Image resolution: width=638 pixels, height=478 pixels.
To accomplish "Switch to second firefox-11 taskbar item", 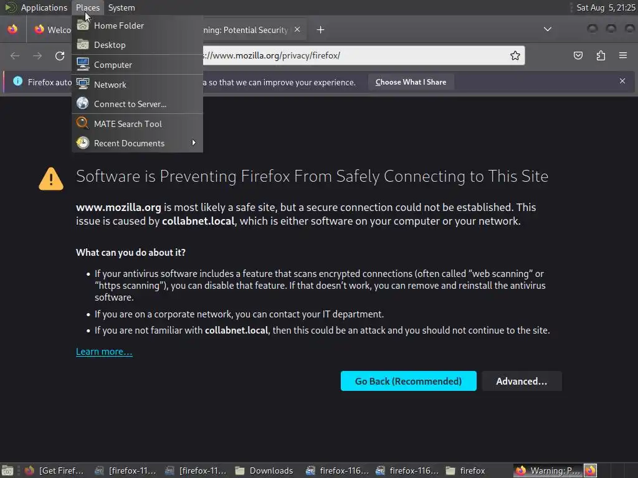I will tap(195, 471).
